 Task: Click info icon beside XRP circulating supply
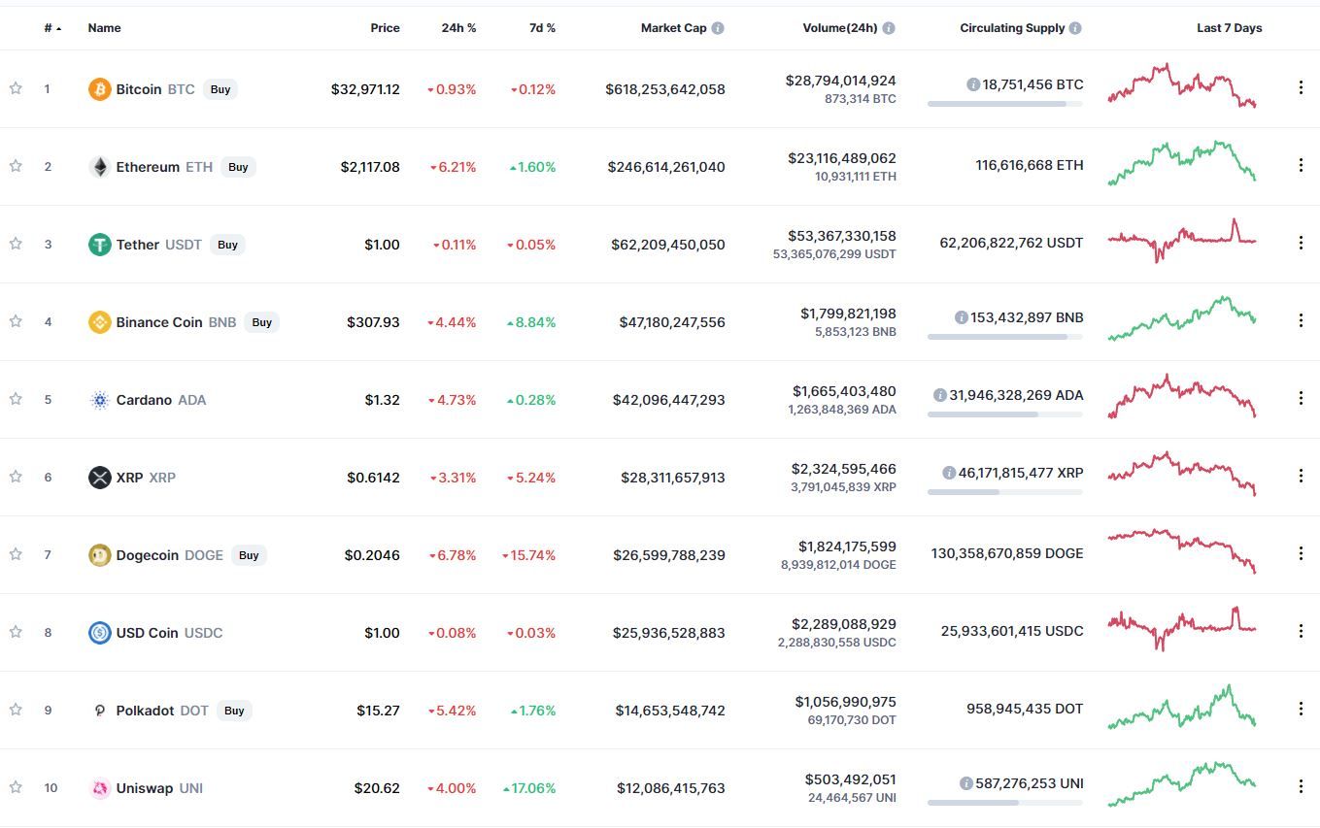pos(949,473)
